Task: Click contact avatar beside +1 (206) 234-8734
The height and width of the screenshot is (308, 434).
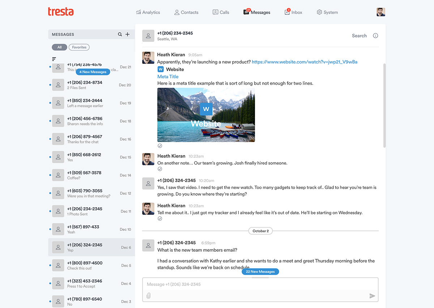Action: pos(58,85)
